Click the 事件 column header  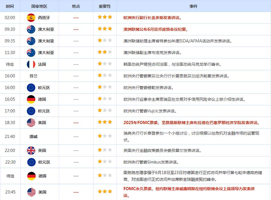(193, 6)
